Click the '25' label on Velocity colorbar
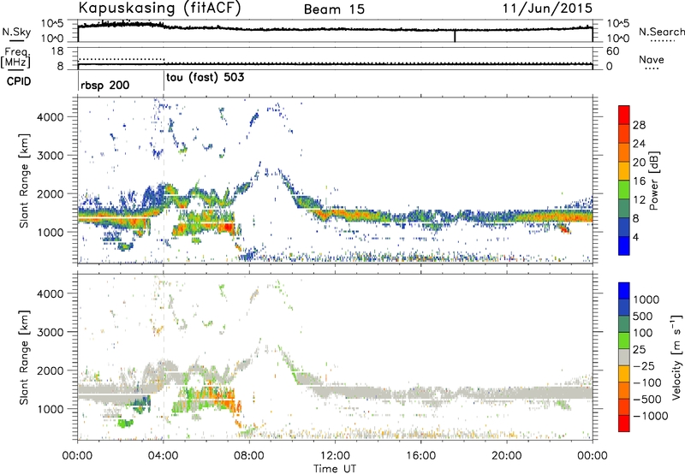Image resolution: width=685 pixels, height=474 pixels. 640,349
